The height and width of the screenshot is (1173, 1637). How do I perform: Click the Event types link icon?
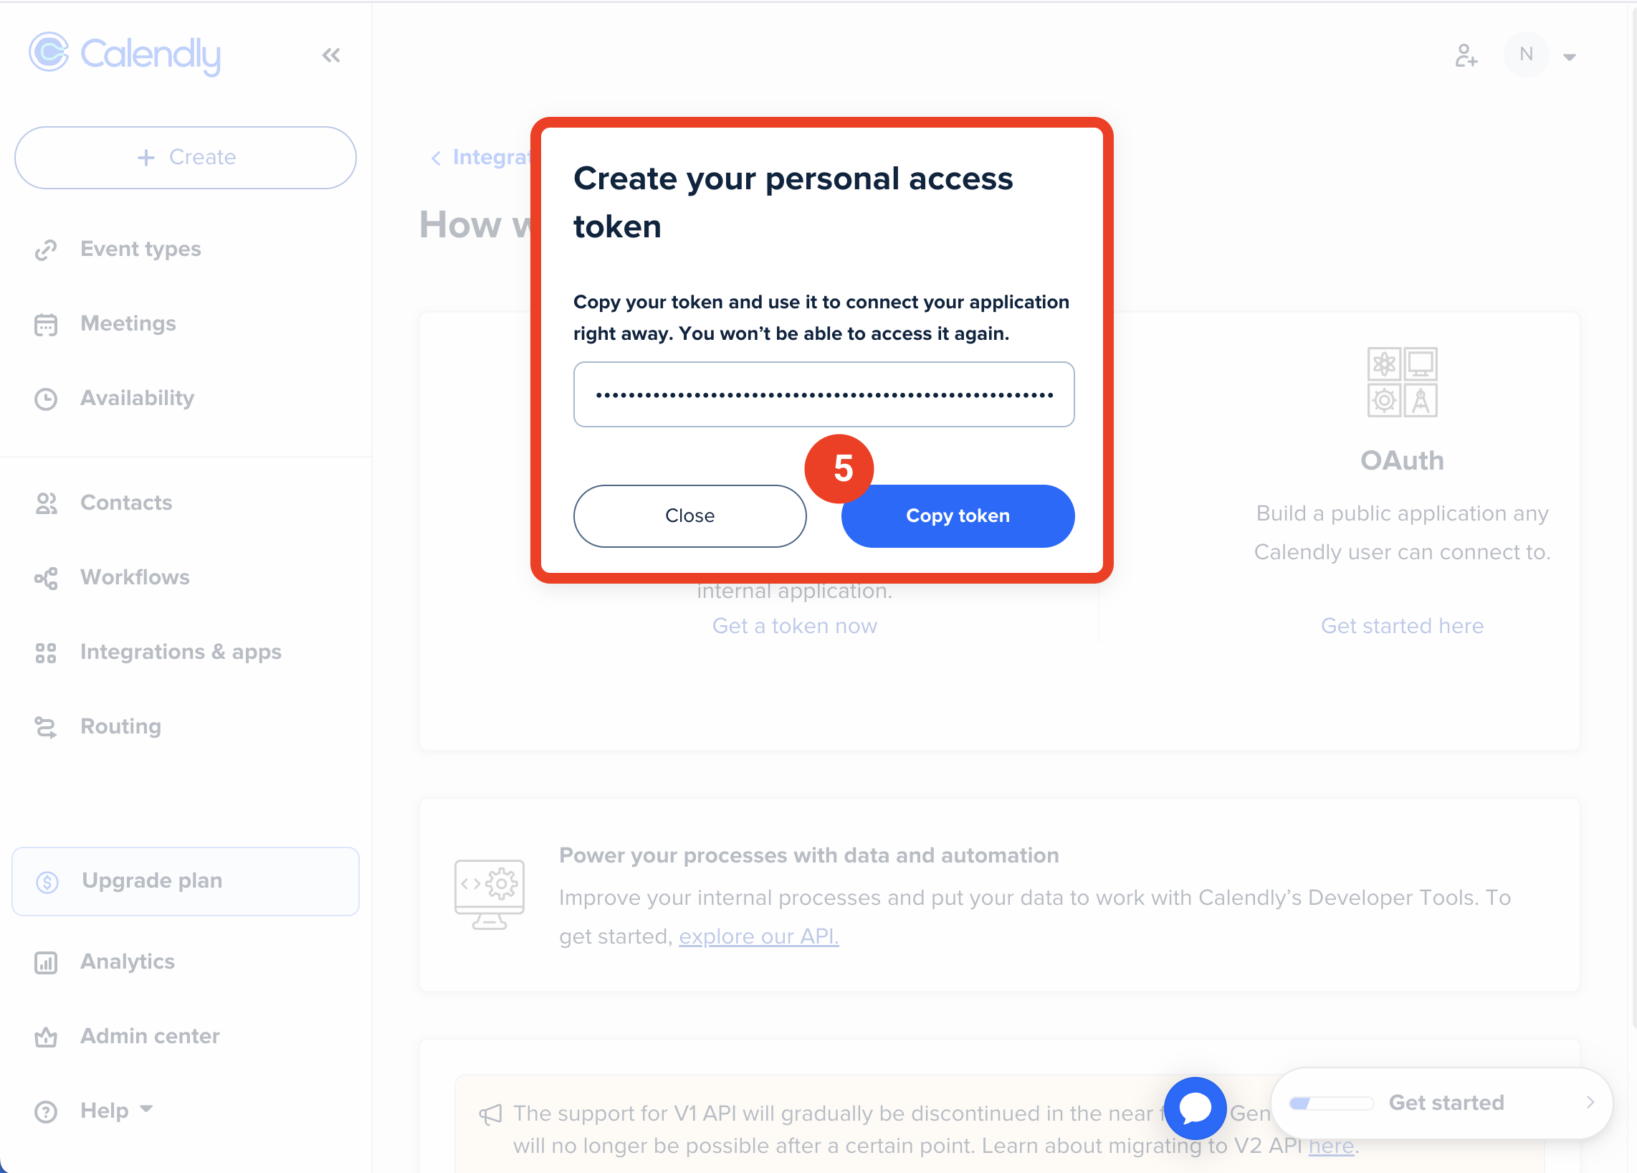coord(46,250)
